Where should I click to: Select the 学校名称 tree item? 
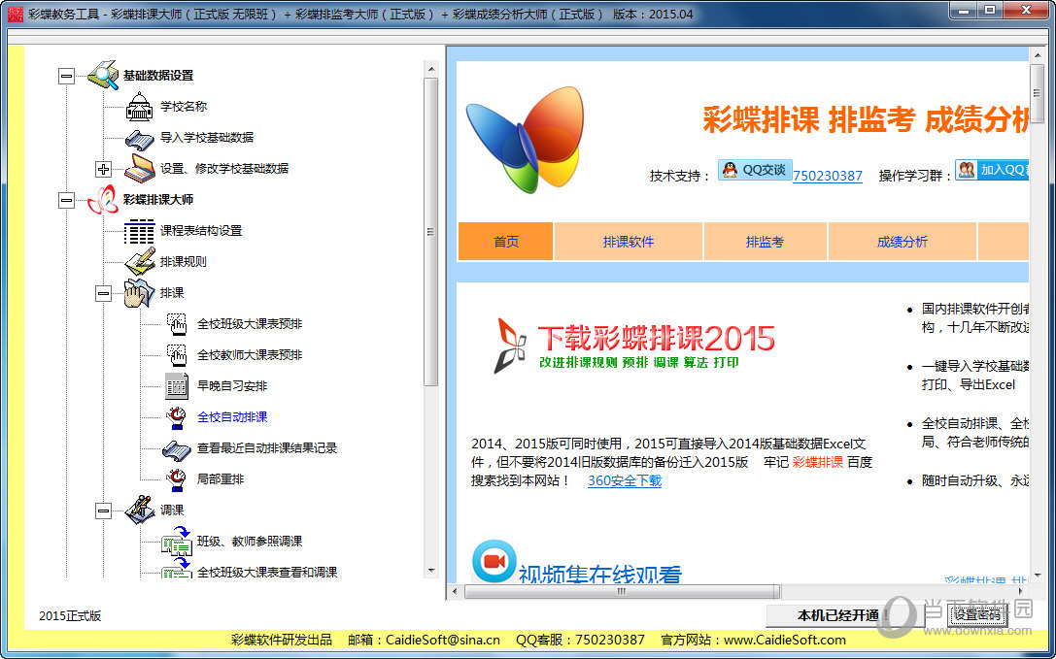point(184,107)
